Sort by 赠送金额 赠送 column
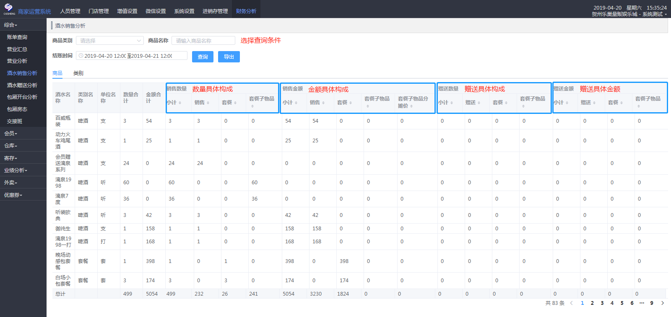The height and width of the screenshot is (317, 671). (594, 103)
